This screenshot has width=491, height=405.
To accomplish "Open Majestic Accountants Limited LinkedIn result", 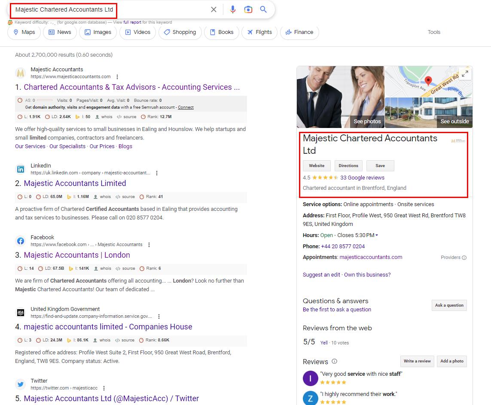I will 75,183.
